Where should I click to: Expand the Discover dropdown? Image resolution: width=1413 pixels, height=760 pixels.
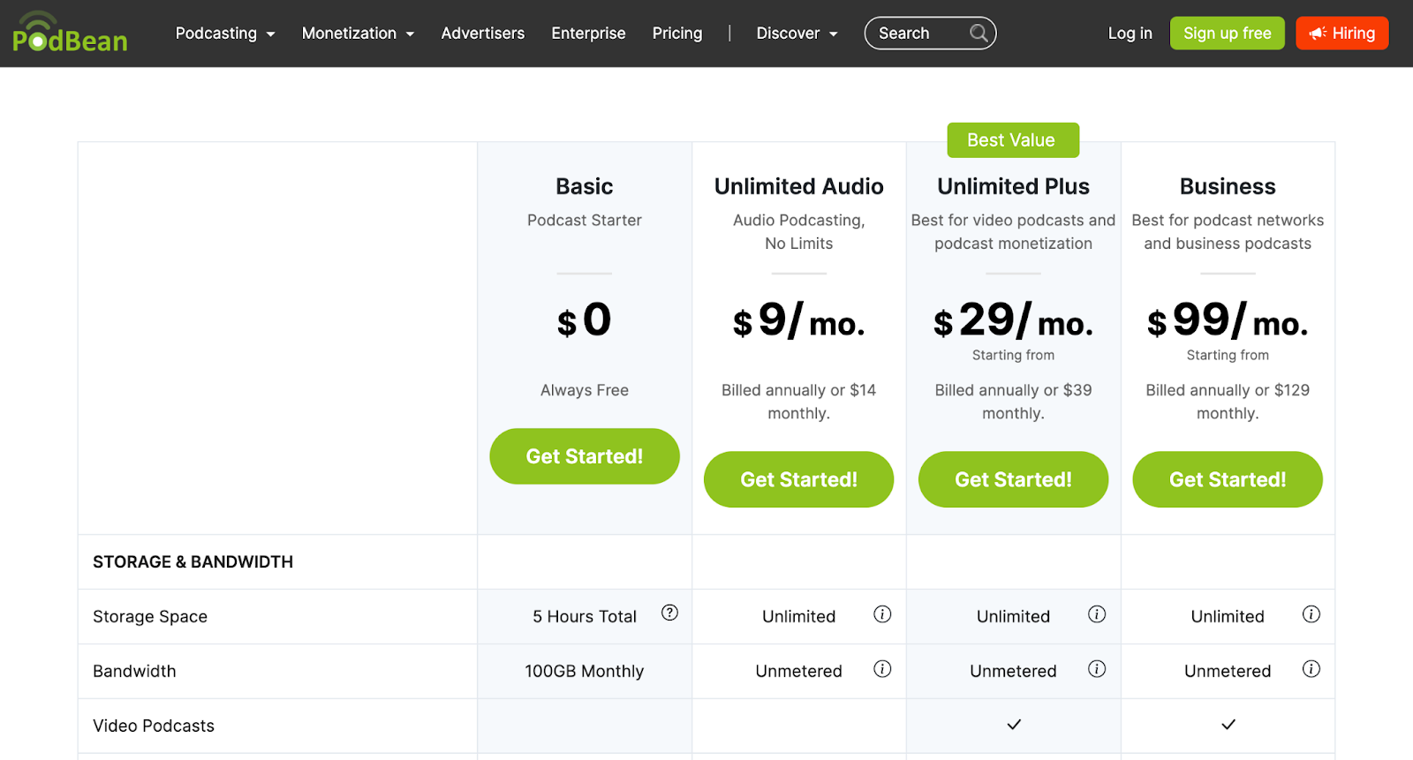click(x=797, y=34)
